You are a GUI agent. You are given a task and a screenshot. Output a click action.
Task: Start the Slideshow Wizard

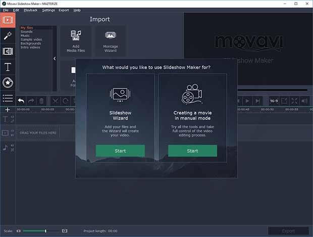tap(120, 151)
